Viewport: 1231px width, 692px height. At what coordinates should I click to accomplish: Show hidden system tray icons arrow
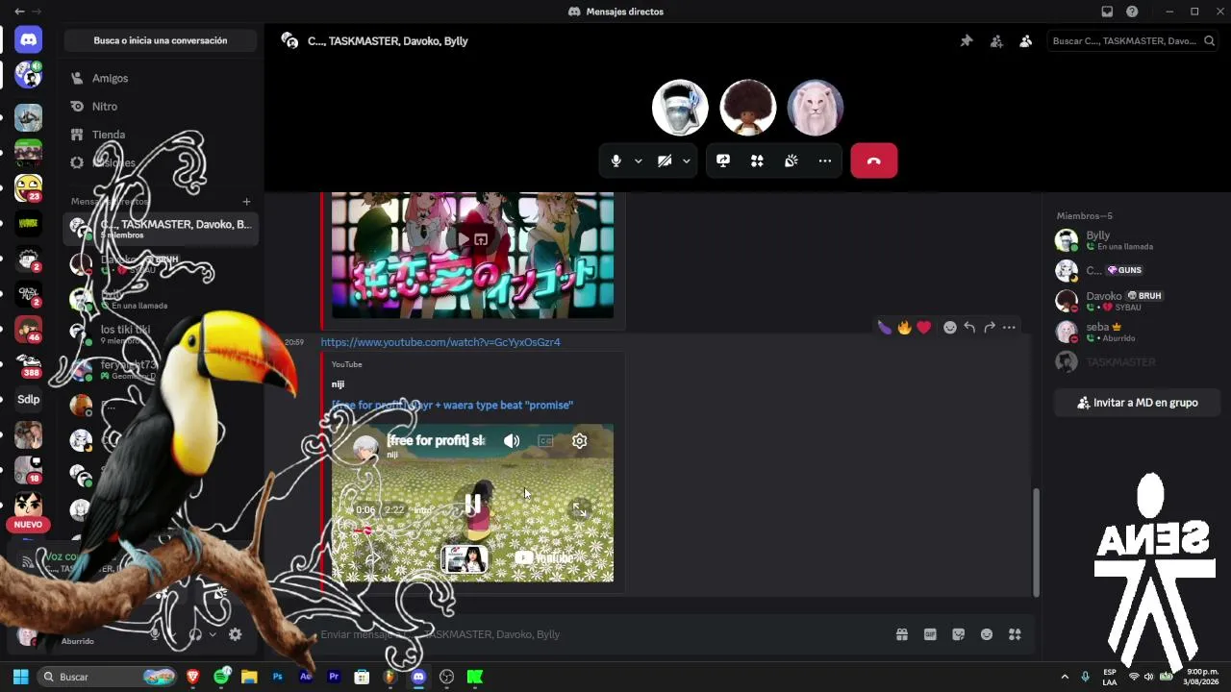(x=1065, y=677)
